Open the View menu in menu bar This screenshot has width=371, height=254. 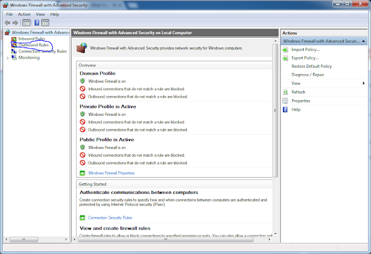(40, 14)
